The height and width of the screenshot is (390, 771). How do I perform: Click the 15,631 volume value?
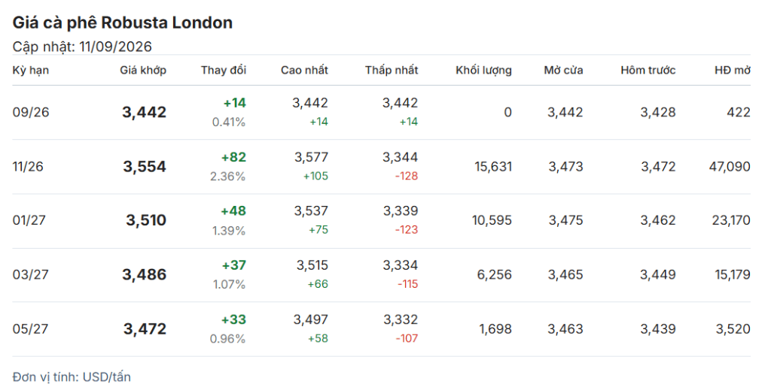[x=493, y=167]
